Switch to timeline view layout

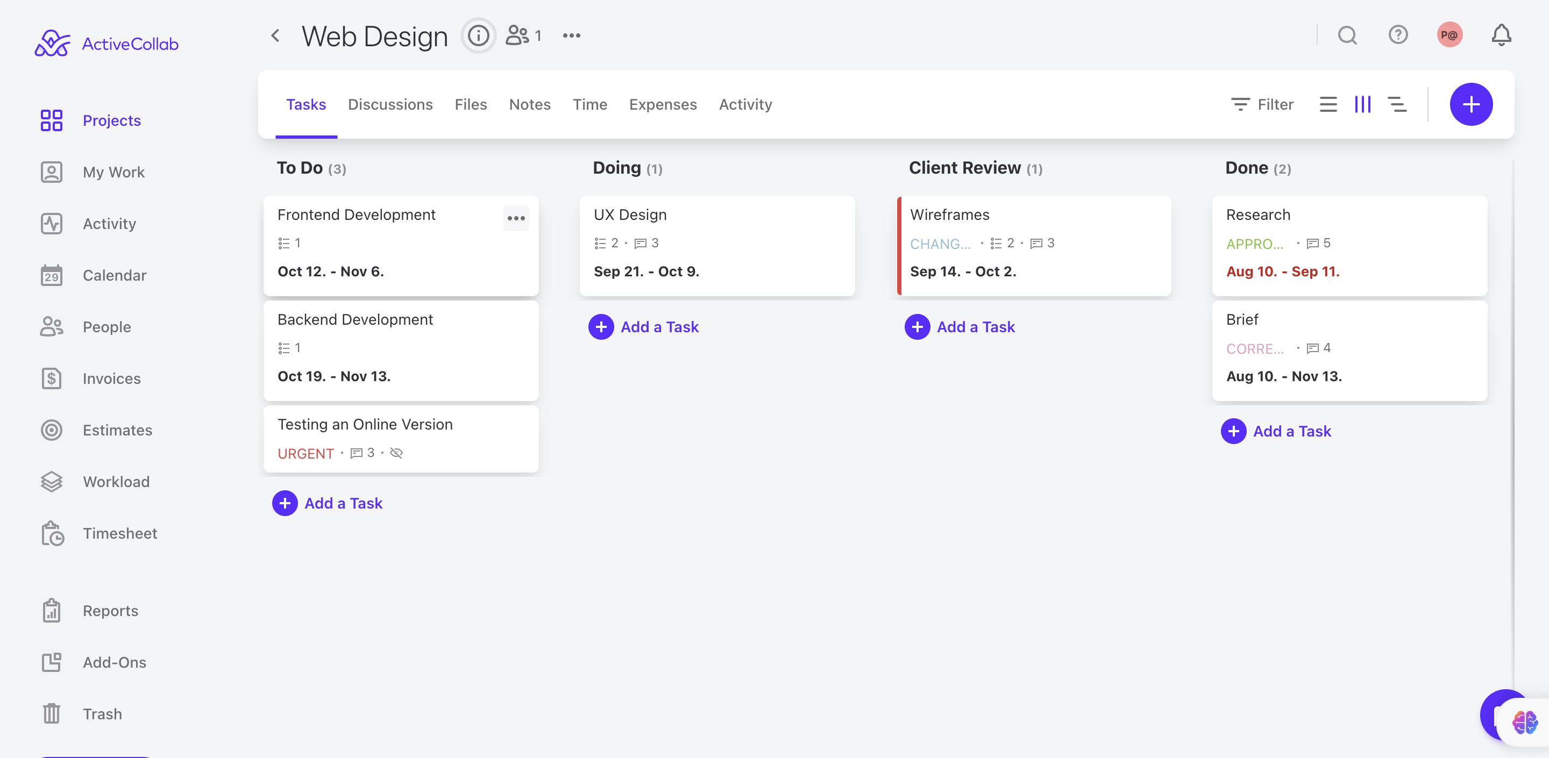pyautogui.click(x=1397, y=105)
